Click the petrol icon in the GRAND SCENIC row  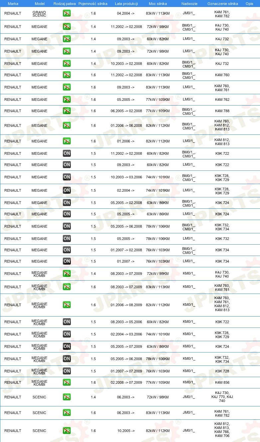click(x=67, y=13)
